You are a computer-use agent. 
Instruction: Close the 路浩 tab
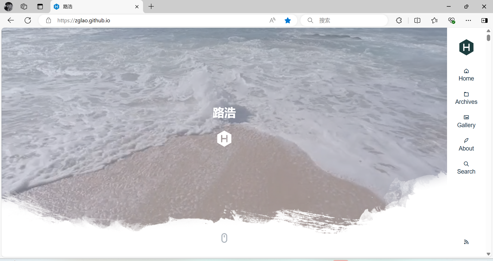pyautogui.click(x=137, y=7)
